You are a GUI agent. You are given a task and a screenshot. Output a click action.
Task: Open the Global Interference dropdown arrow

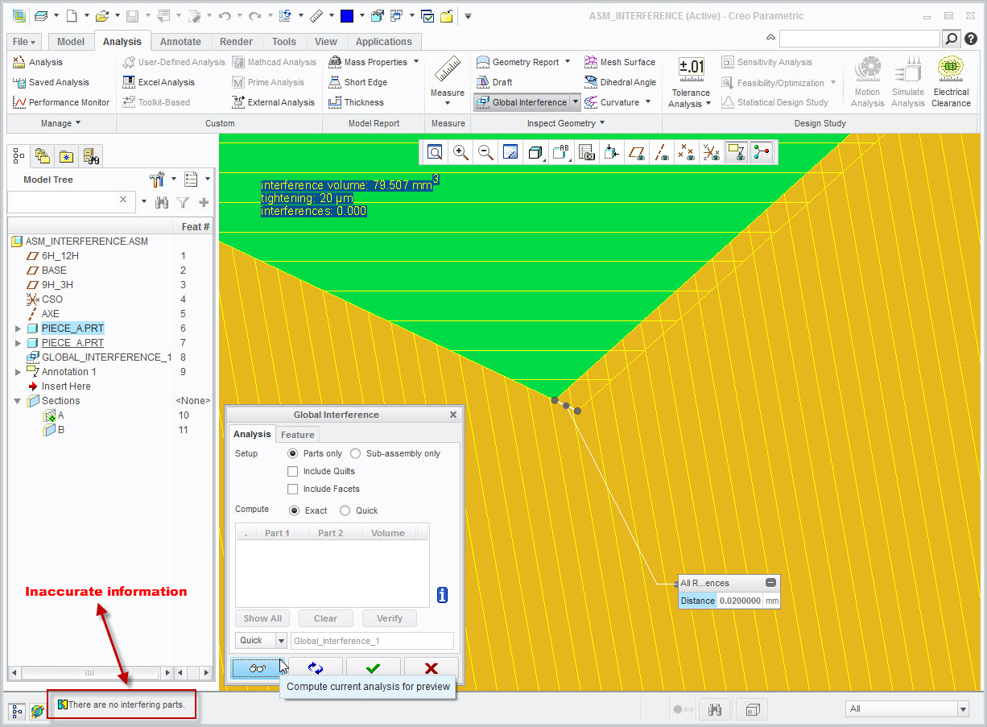click(x=575, y=102)
